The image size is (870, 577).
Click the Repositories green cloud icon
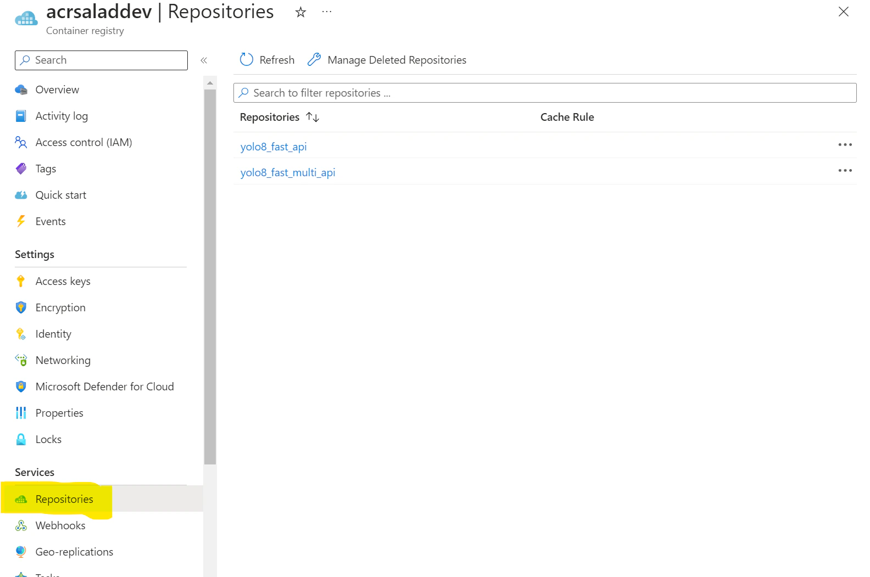pos(21,499)
